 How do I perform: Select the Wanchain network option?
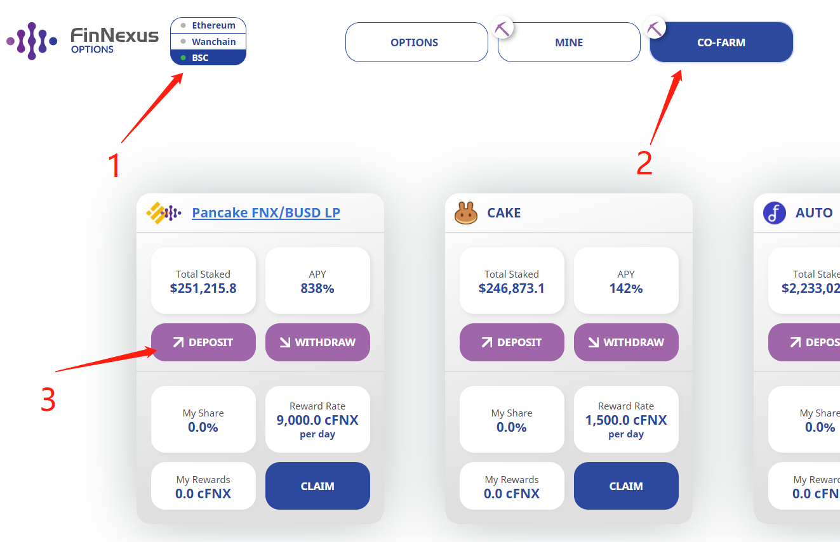pyautogui.click(x=208, y=42)
